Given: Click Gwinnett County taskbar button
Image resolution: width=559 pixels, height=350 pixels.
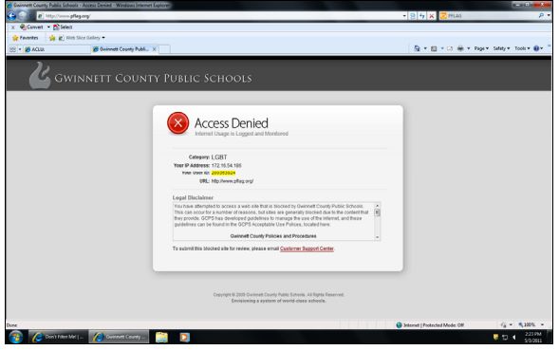Looking at the screenshot, I should tap(119, 337).
